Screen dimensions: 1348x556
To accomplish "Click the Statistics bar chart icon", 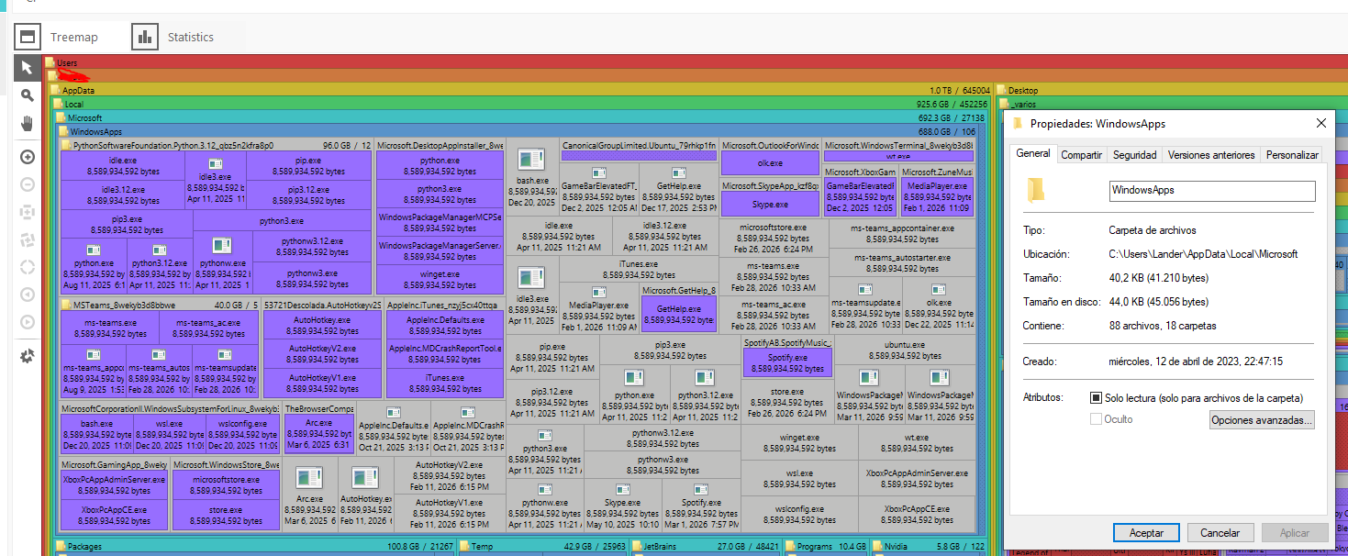I will [144, 38].
